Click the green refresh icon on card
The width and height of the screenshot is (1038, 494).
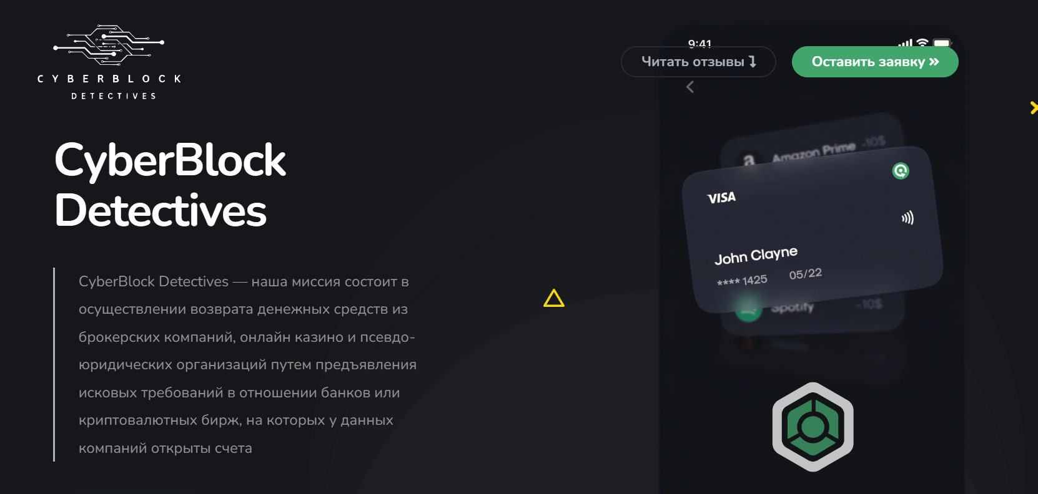(x=901, y=170)
